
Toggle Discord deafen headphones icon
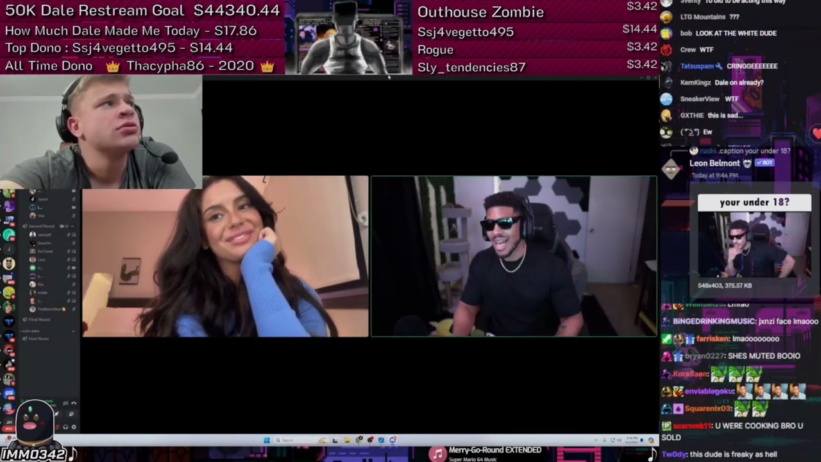[66, 427]
